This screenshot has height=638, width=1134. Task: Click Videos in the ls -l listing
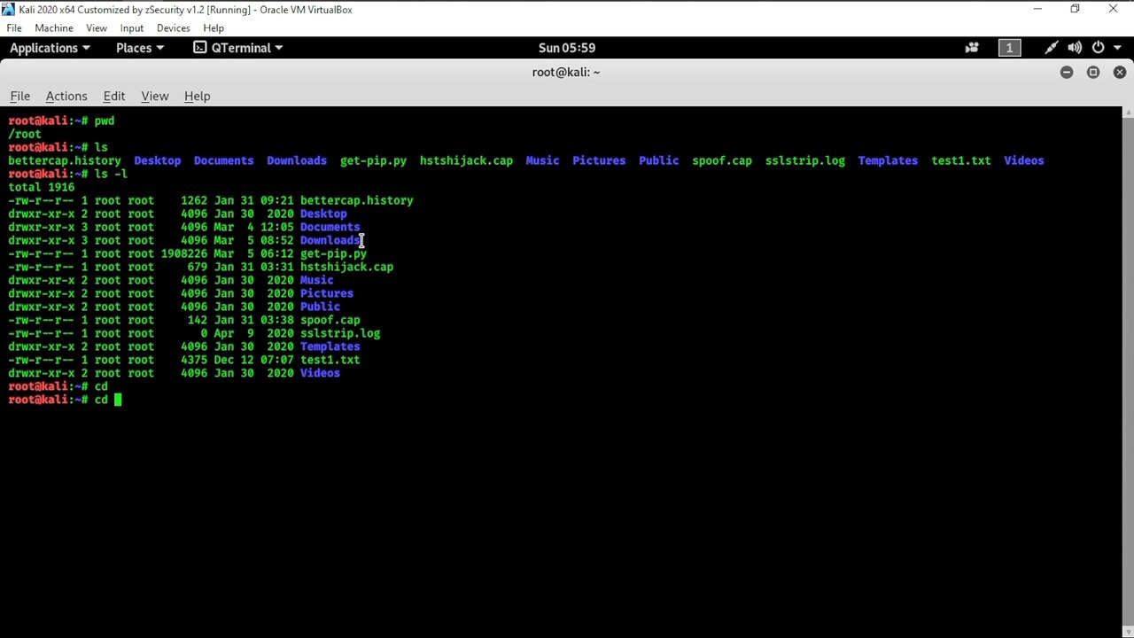coord(320,373)
